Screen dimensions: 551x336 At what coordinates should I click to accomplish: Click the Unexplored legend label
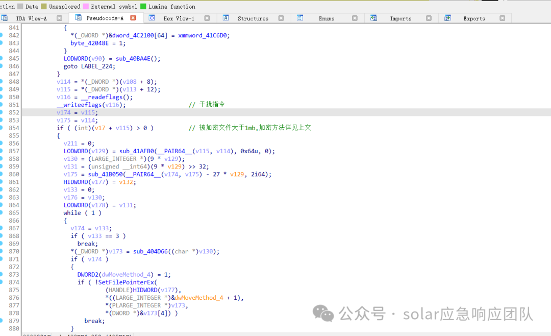click(65, 6)
